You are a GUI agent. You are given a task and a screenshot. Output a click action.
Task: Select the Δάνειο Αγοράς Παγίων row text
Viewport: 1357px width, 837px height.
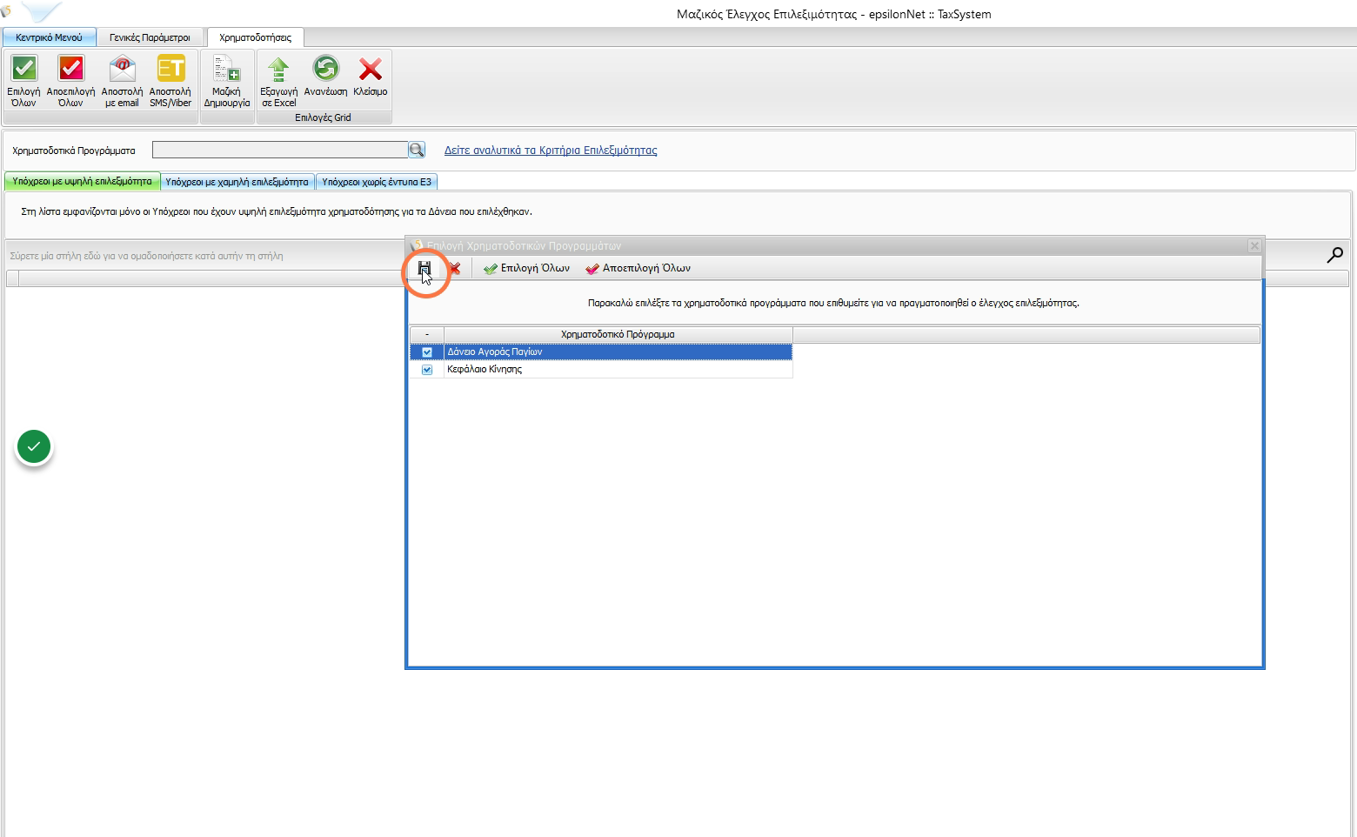[494, 352]
